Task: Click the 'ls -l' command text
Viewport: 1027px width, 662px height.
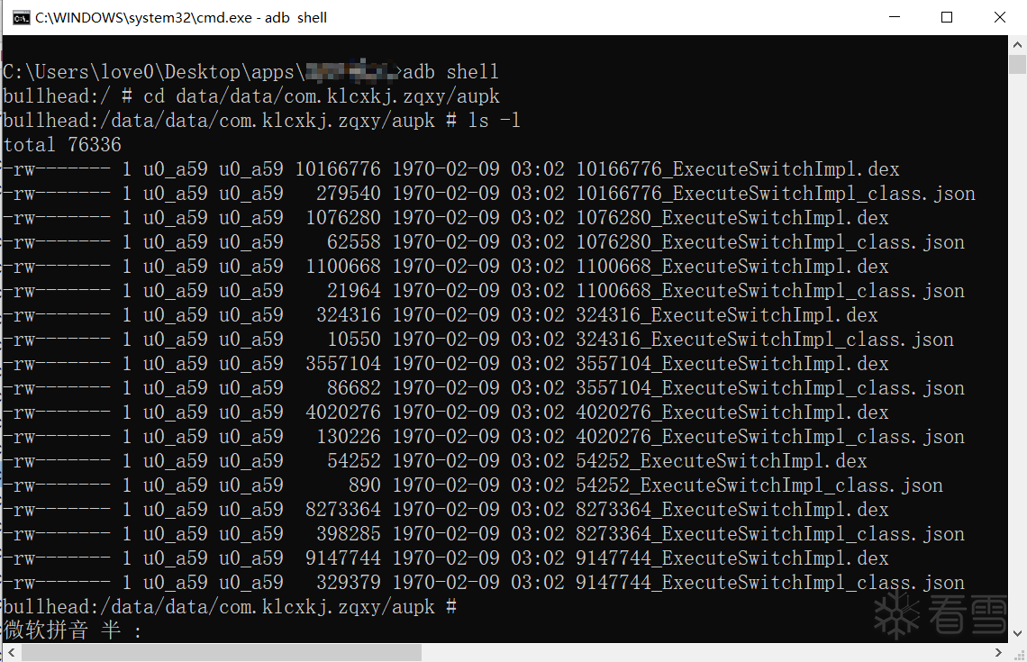Action: click(x=494, y=121)
